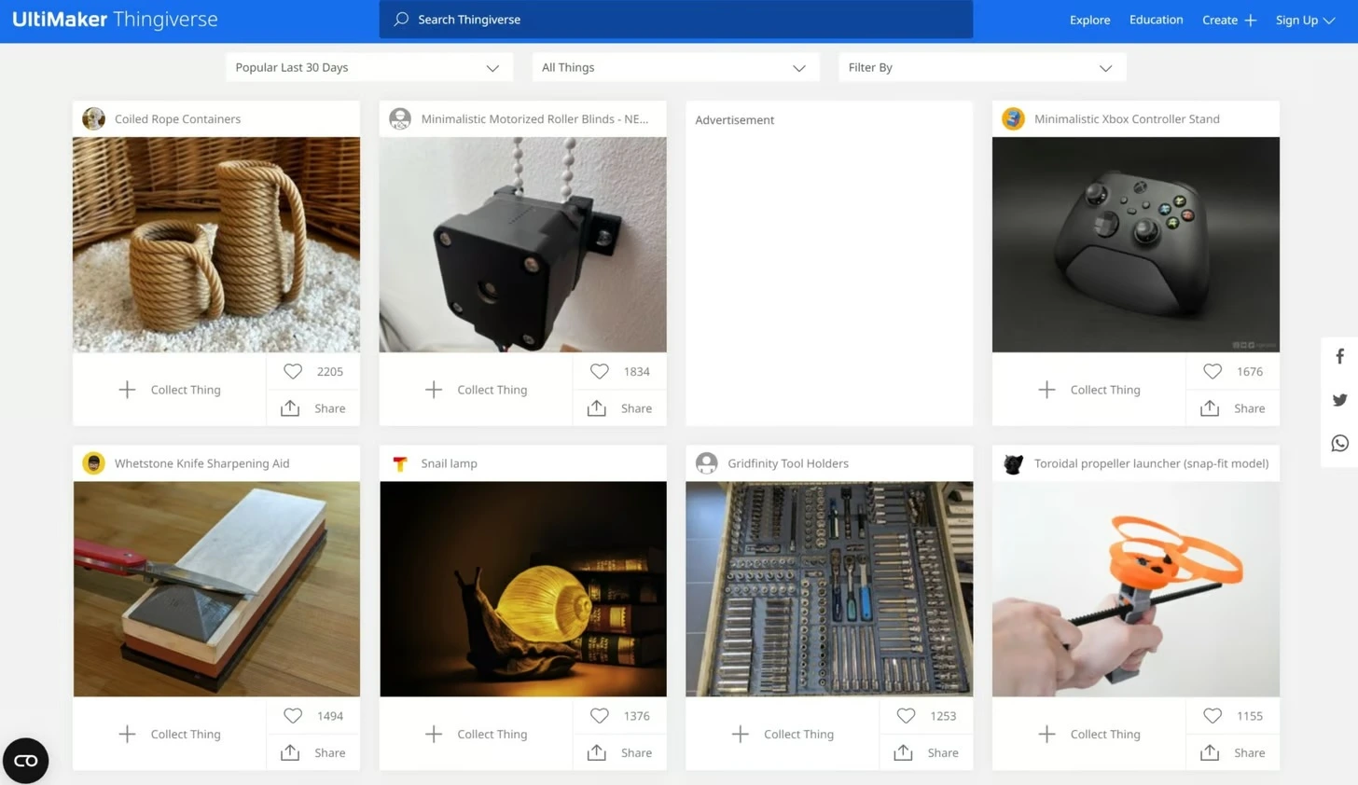Toggle heart on Whetstone Knife Sharpening Aid
Image resolution: width=1358 pixels, height=785 pixels.
tap(293, 716)
